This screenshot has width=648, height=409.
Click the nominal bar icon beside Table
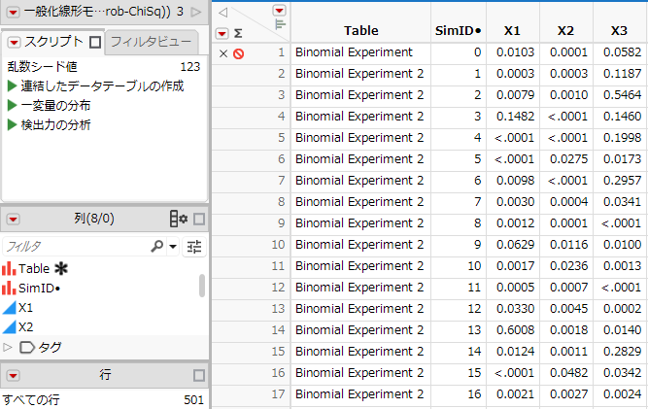tap(9, 268)
